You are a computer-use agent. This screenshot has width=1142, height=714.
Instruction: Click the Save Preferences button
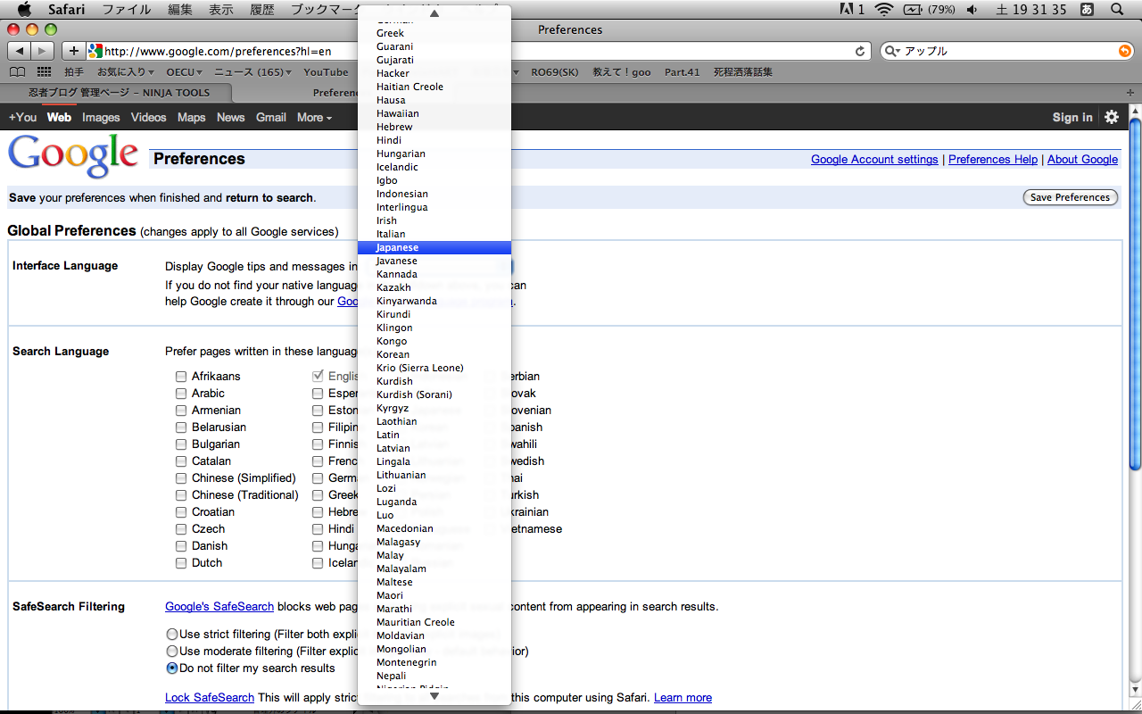point(1071,197)
